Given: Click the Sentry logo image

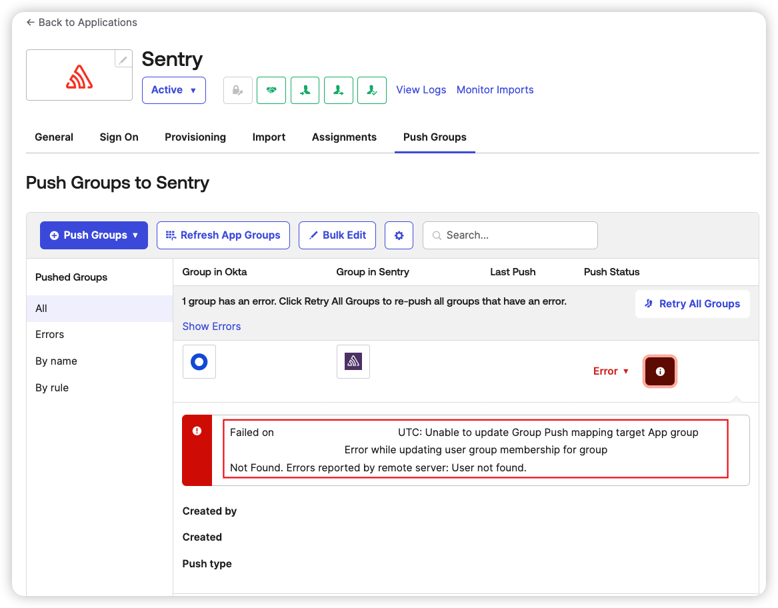Looking at the screenshot, I should click(79, 77).
